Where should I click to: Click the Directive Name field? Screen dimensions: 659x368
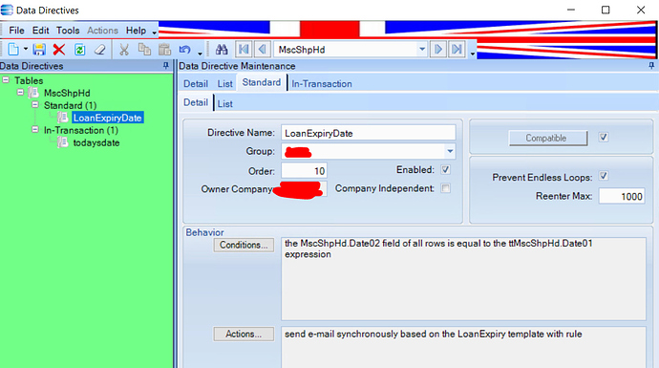coord(368,133)
